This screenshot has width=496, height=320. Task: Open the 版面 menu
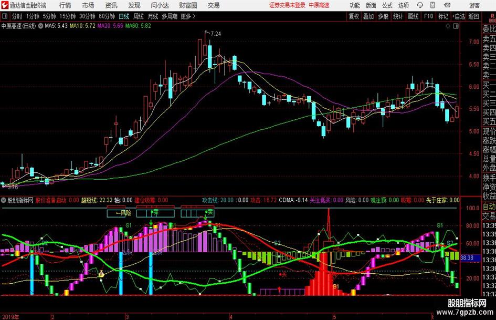pos(371,5)
